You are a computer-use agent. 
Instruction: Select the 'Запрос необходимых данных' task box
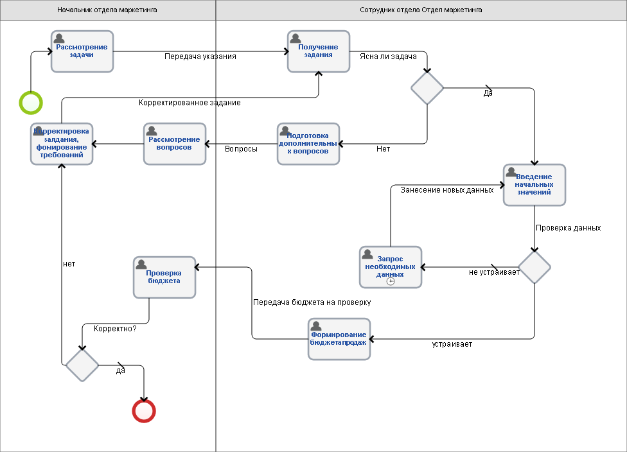click(391, 267)
